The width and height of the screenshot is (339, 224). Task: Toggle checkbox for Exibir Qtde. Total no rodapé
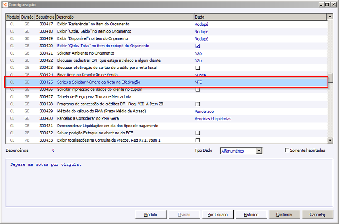197,46
